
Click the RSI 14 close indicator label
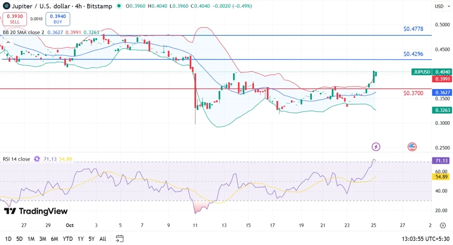pyautogui.click(x=18, y=159)
